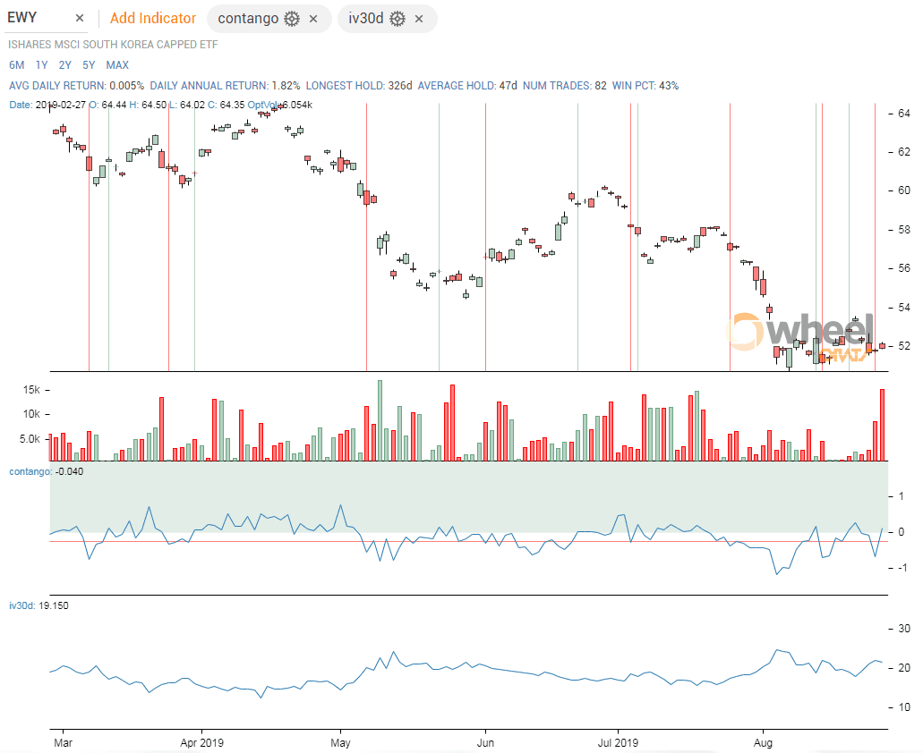Screen dimensions: 923x753
Task: Click the tallest red volume bar at far right
Action: [x=883, y=425]
